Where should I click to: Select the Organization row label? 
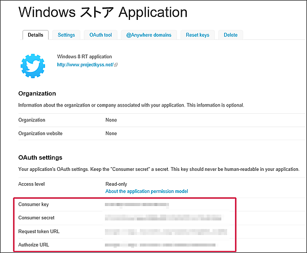[x=32, y=120]
